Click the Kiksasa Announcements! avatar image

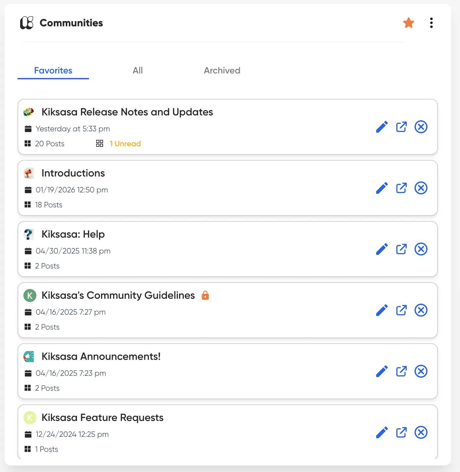[29, 356]
